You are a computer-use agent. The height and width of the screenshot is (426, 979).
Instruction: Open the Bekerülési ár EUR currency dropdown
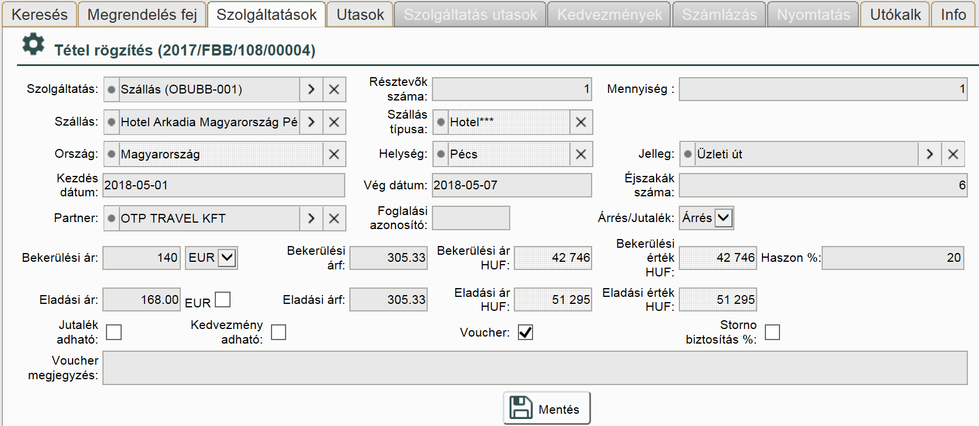click(227, 258)
